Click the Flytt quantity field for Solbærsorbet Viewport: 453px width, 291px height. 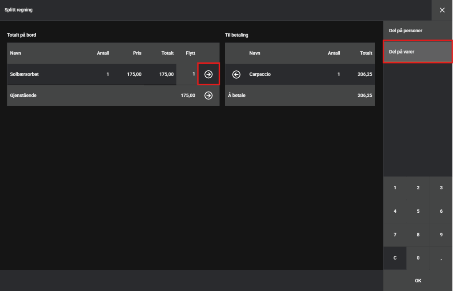[187, 74]
